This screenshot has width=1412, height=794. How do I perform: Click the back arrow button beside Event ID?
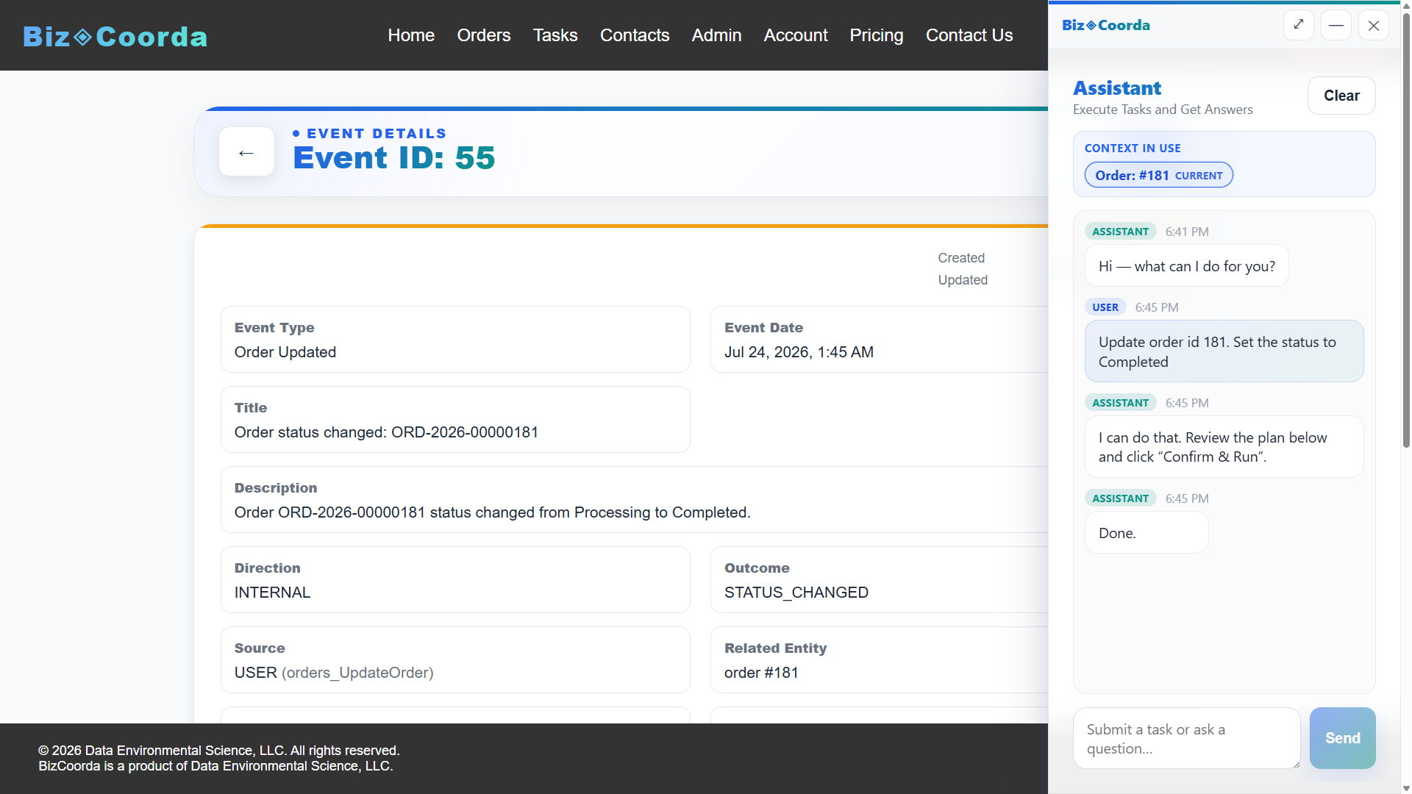pos(246,152)
